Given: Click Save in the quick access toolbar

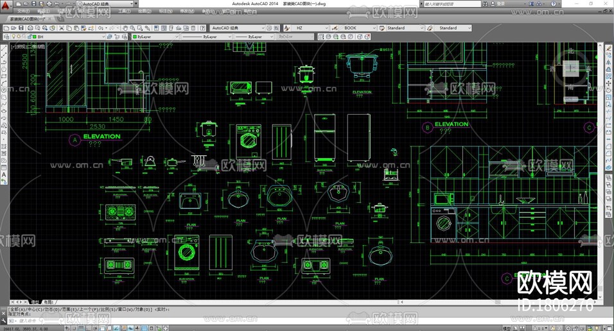Looking at the screenshot, I should 33,3.
